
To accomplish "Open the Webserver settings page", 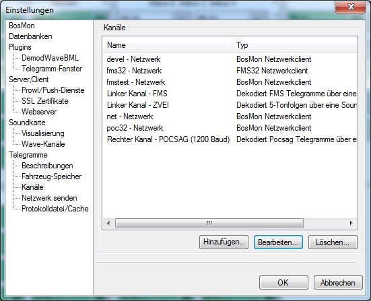I will click(x=39, y=112).
